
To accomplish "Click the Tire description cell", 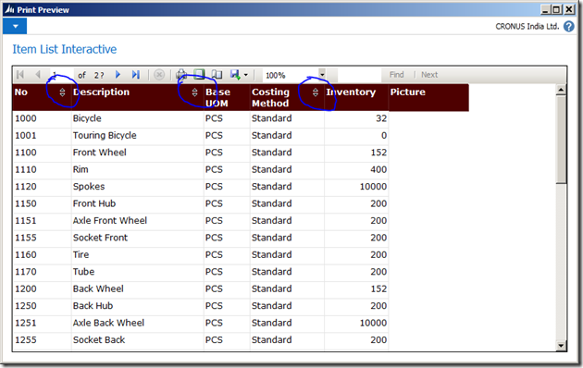I will (x=138, y=255).
